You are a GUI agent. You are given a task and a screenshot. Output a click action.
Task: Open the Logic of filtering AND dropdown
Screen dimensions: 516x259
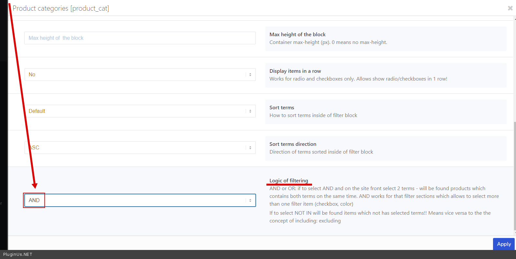pos(140,200)
